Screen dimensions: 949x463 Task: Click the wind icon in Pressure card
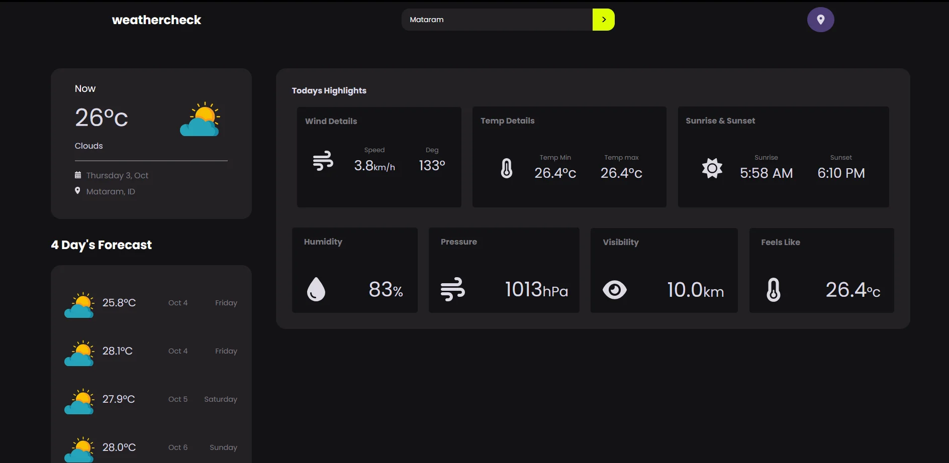tap(452, 289)
